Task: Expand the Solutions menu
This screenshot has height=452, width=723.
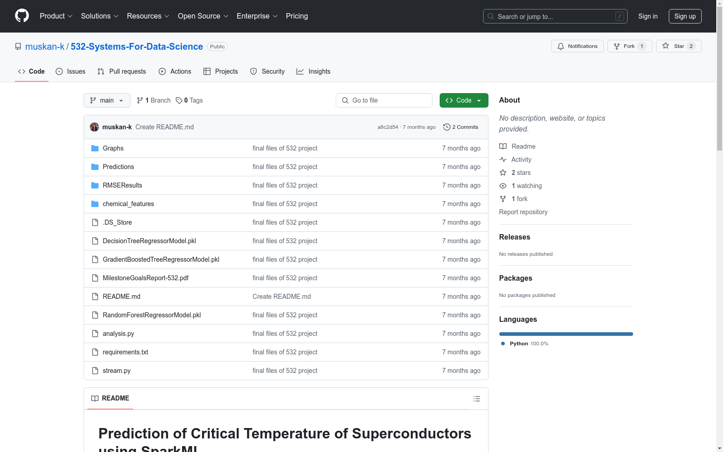Action: [100, 16]
